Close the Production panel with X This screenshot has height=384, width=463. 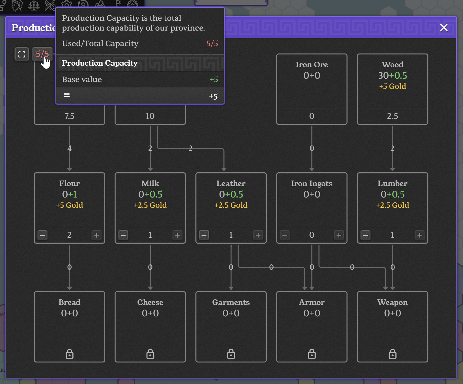click(x=443, y=27)
